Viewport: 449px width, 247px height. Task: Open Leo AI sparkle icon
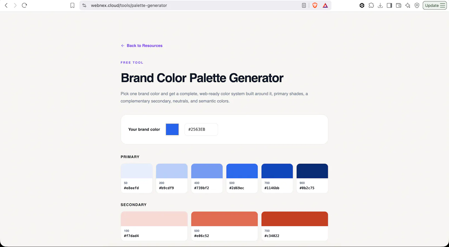pos(408,5)
